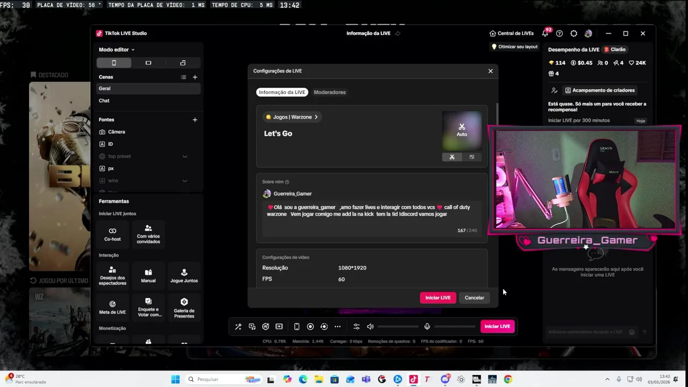This screenshot has height=387, width=688.
Task: Click the profile avatar in title bar
Action: tap(589, 33)
